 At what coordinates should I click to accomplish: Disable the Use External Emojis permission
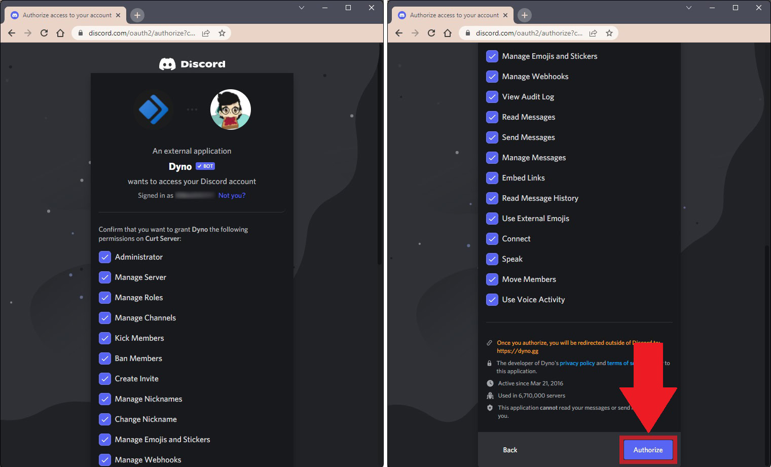[492, 219]
